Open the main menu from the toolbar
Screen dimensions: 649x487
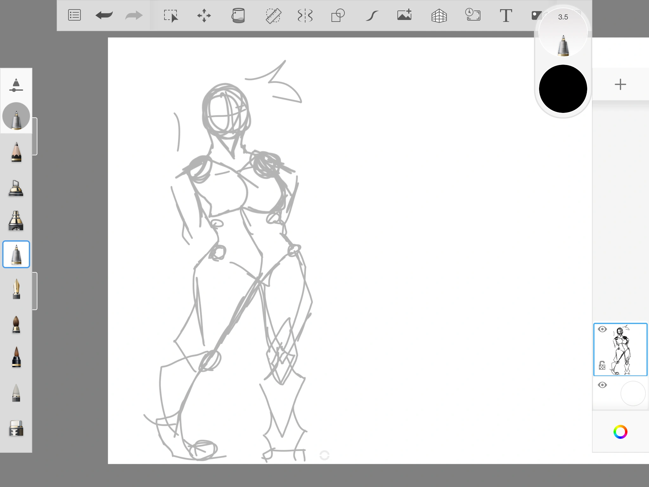click(x=74, y=15)
